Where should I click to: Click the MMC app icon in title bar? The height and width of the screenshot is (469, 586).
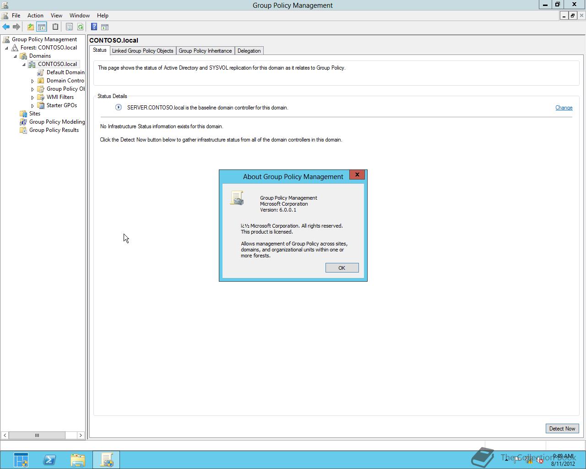click(5, 5)
